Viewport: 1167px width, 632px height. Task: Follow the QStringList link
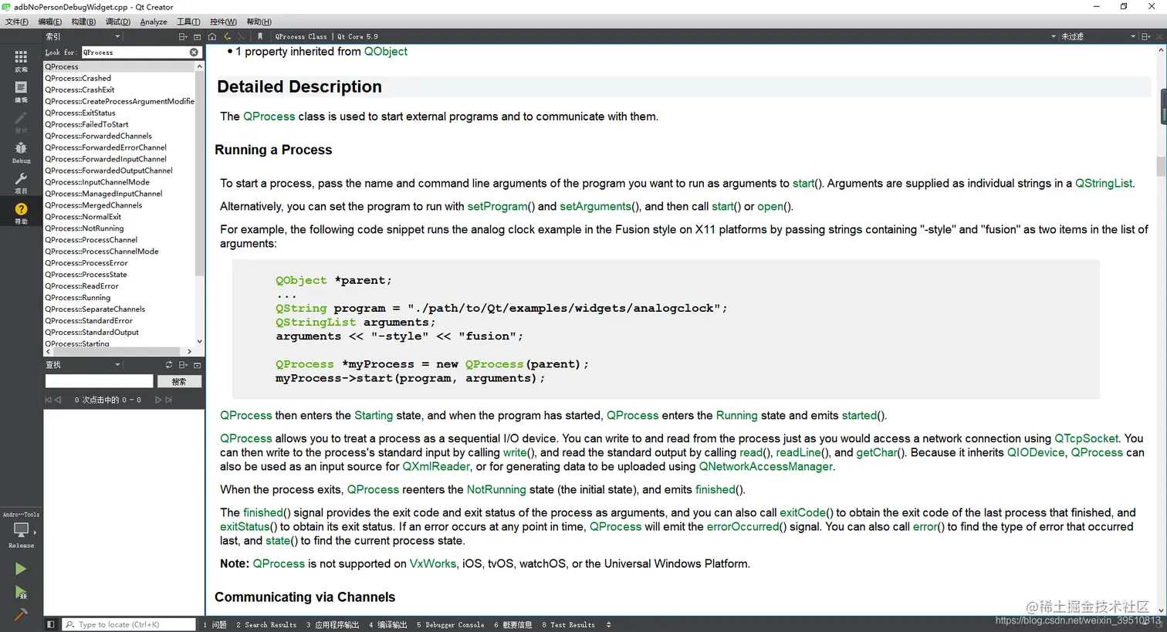pos(1104,184)
